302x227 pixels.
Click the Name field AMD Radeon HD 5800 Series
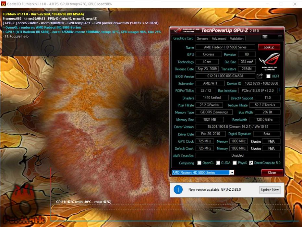pos(225,47)
